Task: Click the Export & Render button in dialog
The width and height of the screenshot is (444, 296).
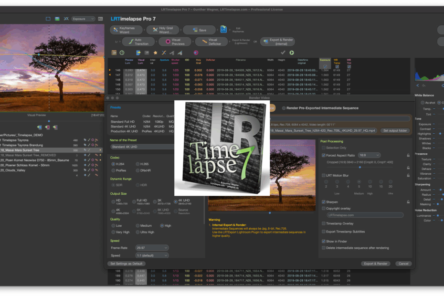Action: pyautogui.click(x=375, y=264)
